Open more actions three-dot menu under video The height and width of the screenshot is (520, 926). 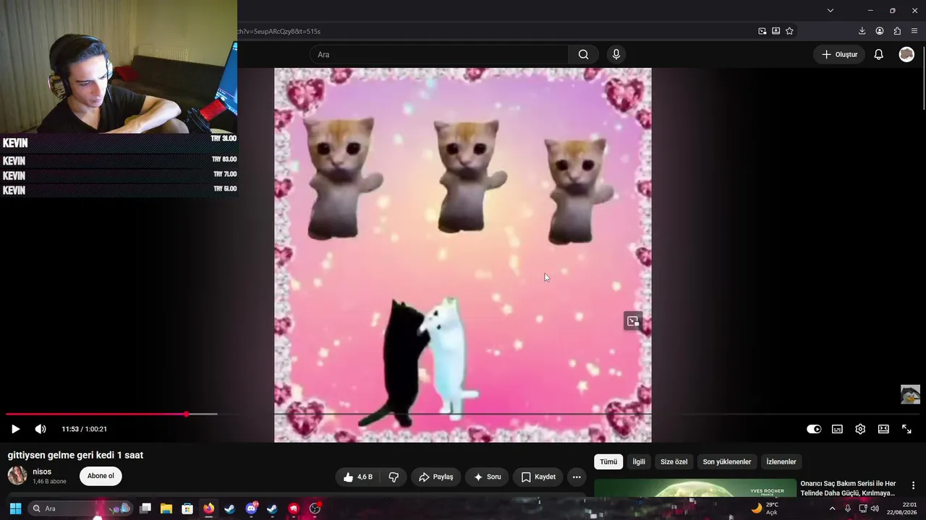point(577,477)
